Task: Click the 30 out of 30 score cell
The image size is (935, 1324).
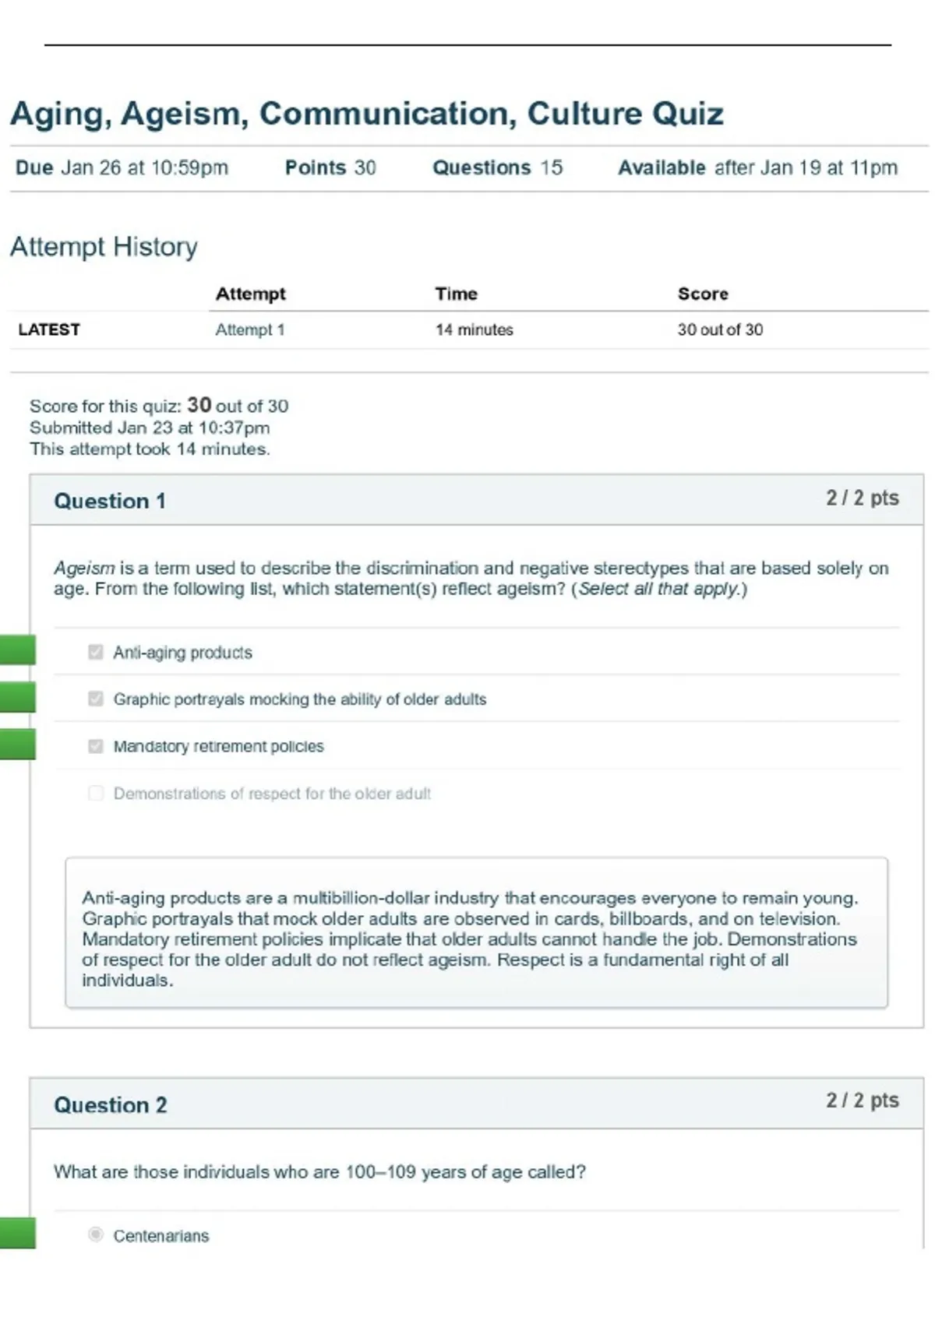Action: (x=720, y=329)
